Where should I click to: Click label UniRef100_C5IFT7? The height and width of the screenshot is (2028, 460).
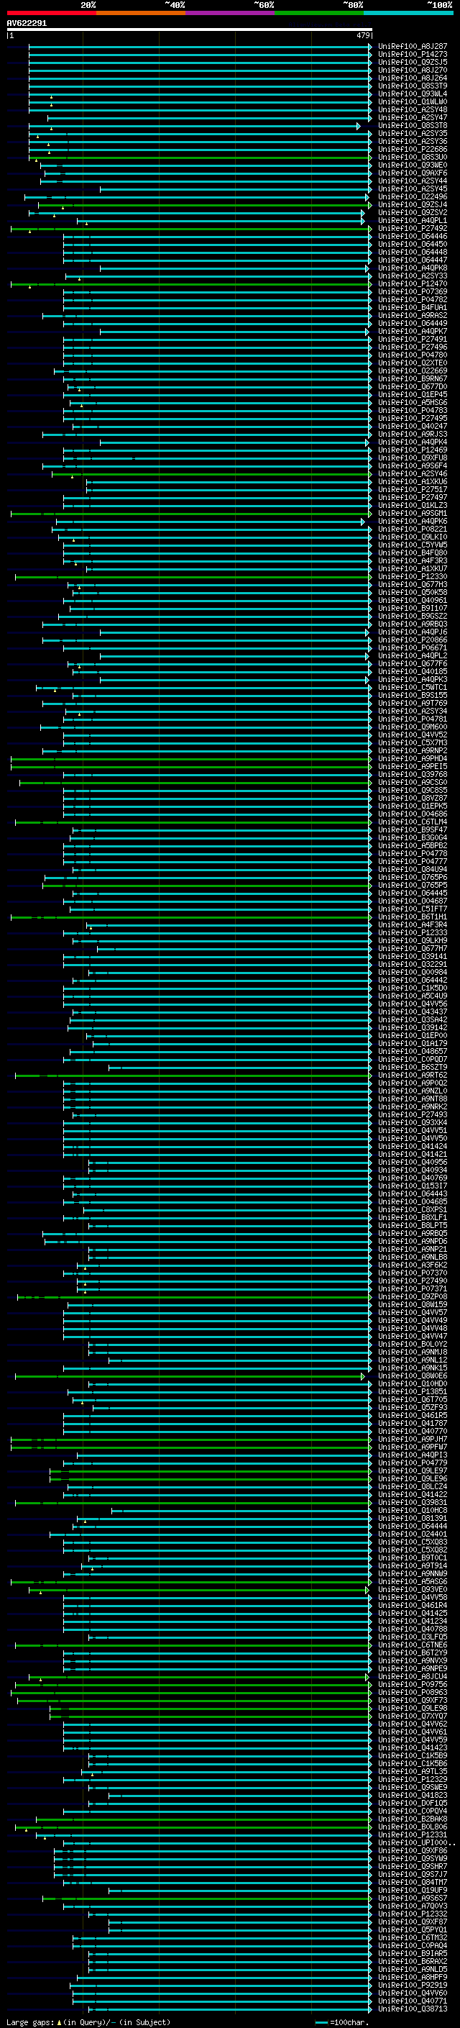[413, 909]
